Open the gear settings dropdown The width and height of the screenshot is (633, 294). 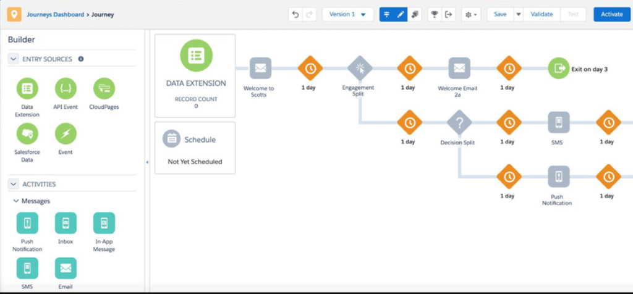click(x=471, y=14)
